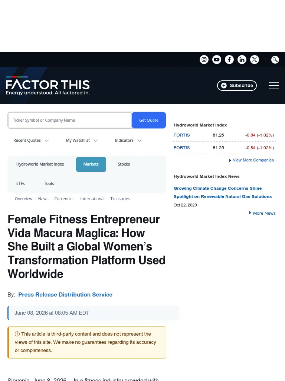
Task: Open the Press Release Distribution Service link
Action: pos(65,295)
